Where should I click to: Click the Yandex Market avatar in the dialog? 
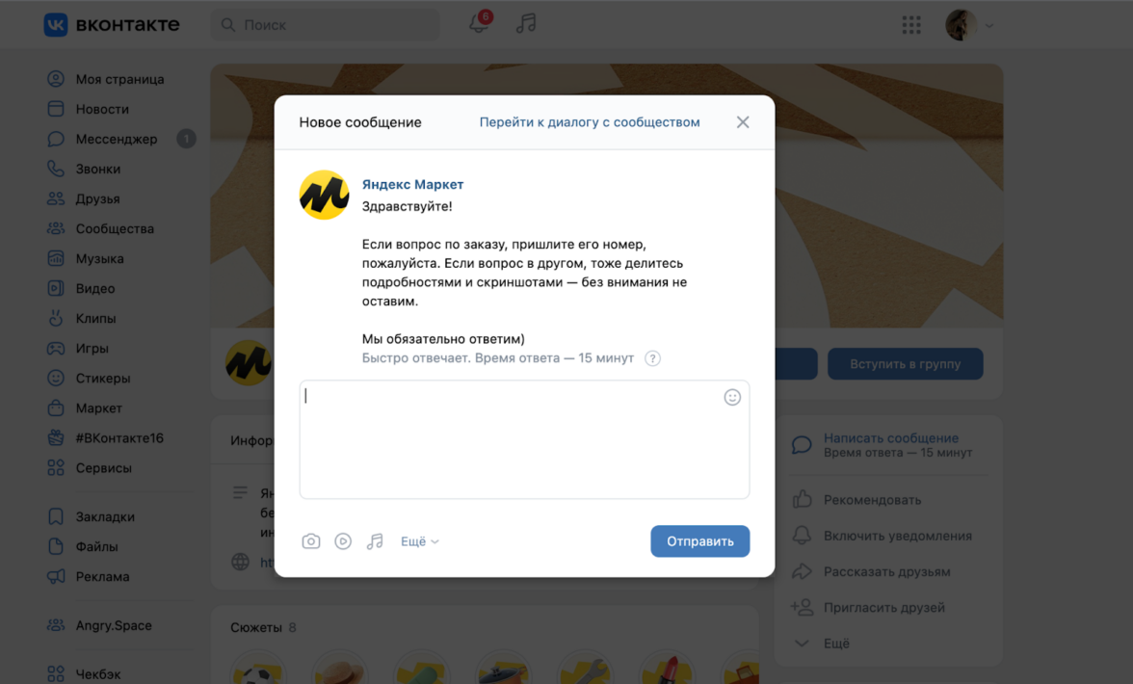tap(324, 195)
